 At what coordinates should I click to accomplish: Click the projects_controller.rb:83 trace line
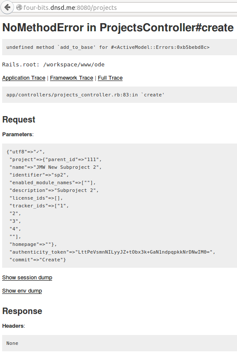coord(85,95)
